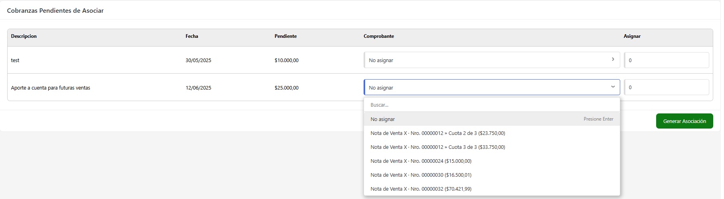
Task: Click the Asignar amount field for the test row
Action: [x=667, y=60]
